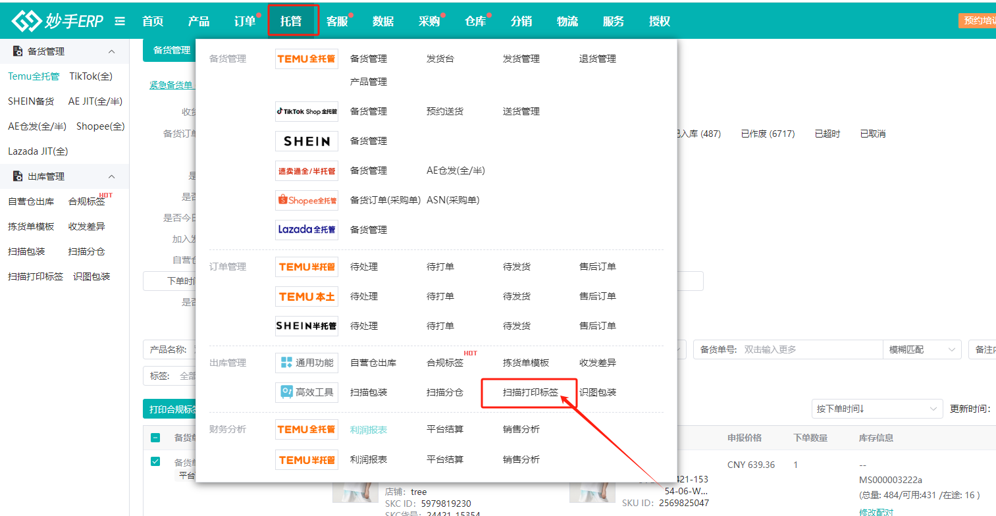Select 扫描打印标签 in the dropdown menu

(x=531, y=392)
